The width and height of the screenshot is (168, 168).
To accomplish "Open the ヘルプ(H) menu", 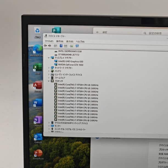I will tap(80, 41).
